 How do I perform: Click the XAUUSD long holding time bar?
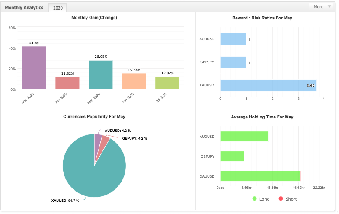[260, 176]
